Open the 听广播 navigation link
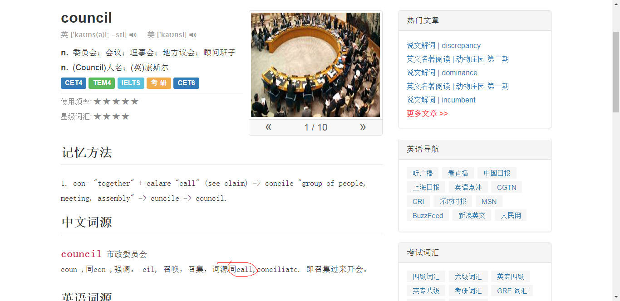620x301 pixels. (x=423, y=173)
